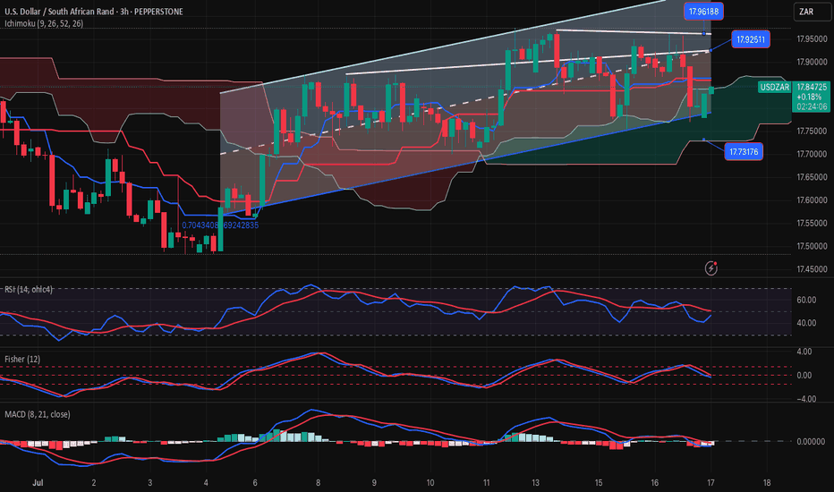Click the Fisher 4.00 axis label
This screenshot has width=834, height=492.
pos(804,352)
